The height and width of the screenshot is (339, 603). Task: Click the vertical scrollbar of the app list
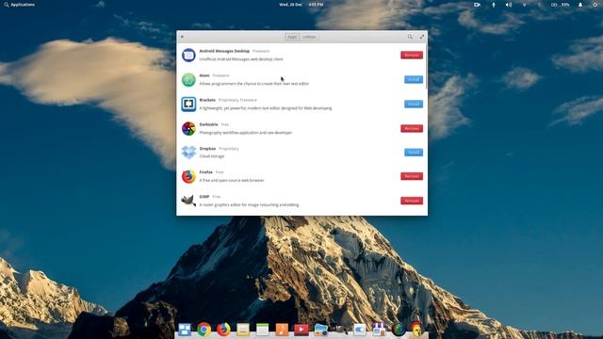[x=426, y=67]
